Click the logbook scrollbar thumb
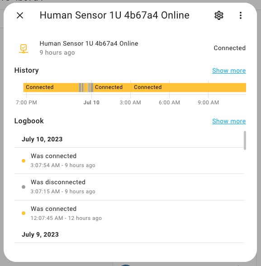Viewport: 261px width, 266px height. (245, 140)
